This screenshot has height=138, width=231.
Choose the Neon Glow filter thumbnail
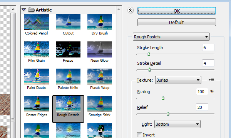click(100, 49)
